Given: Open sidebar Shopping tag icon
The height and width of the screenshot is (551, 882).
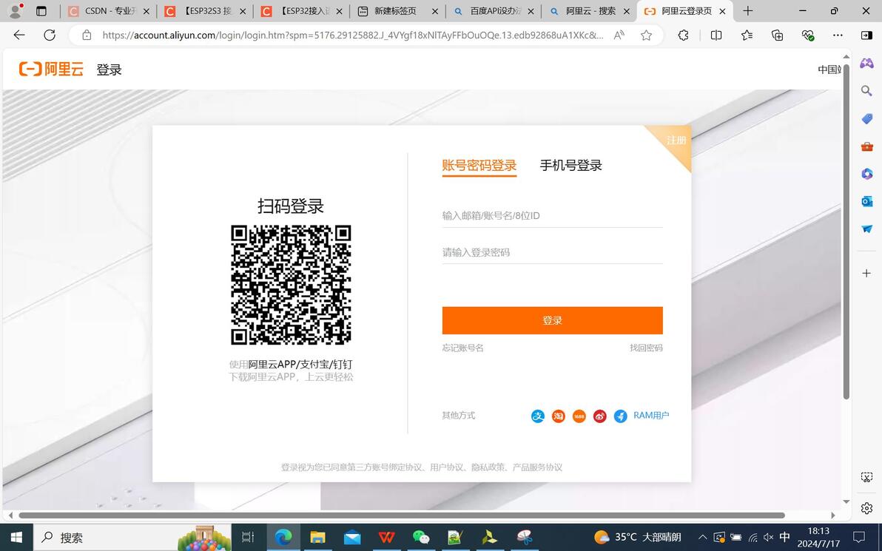Looking at the screenshot, I should pos(866,118).
